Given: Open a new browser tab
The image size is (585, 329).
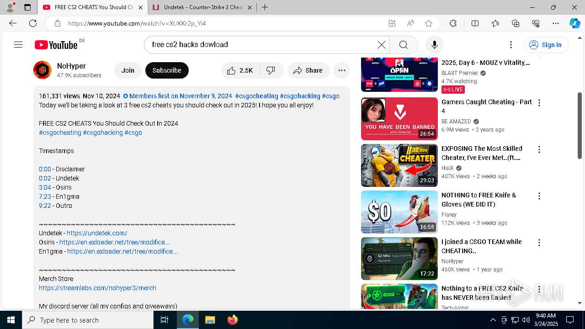Looking at the screenshot, I should pyautogui.click(x=265, y=7).
